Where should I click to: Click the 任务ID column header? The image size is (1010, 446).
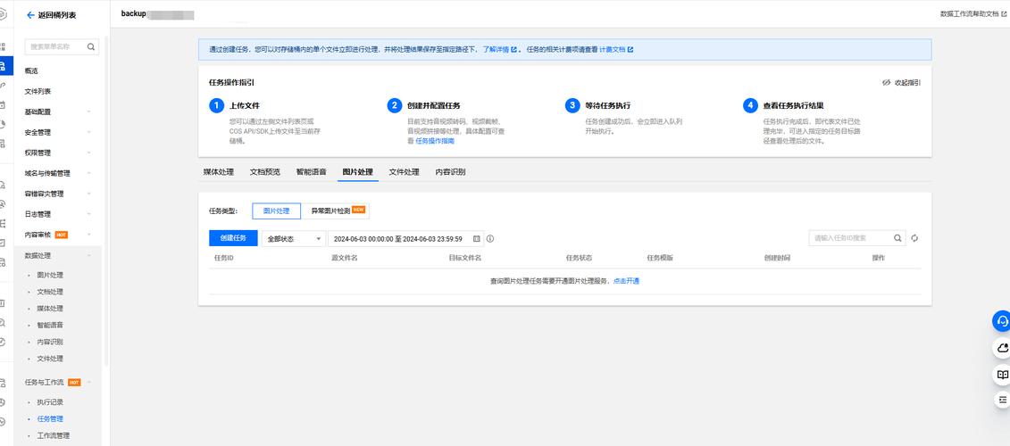point(223,258)
